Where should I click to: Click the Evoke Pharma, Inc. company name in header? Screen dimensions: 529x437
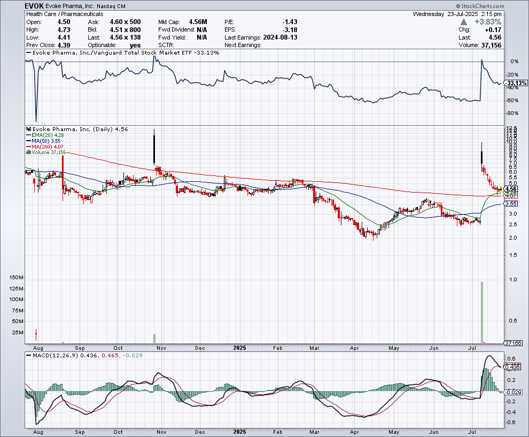click(x=70, y=6)
